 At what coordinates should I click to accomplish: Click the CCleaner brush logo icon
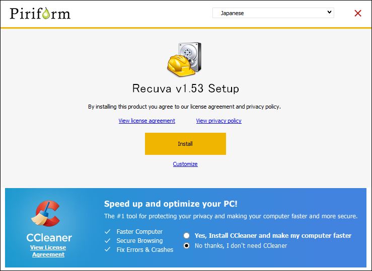(x=45, y=214)
